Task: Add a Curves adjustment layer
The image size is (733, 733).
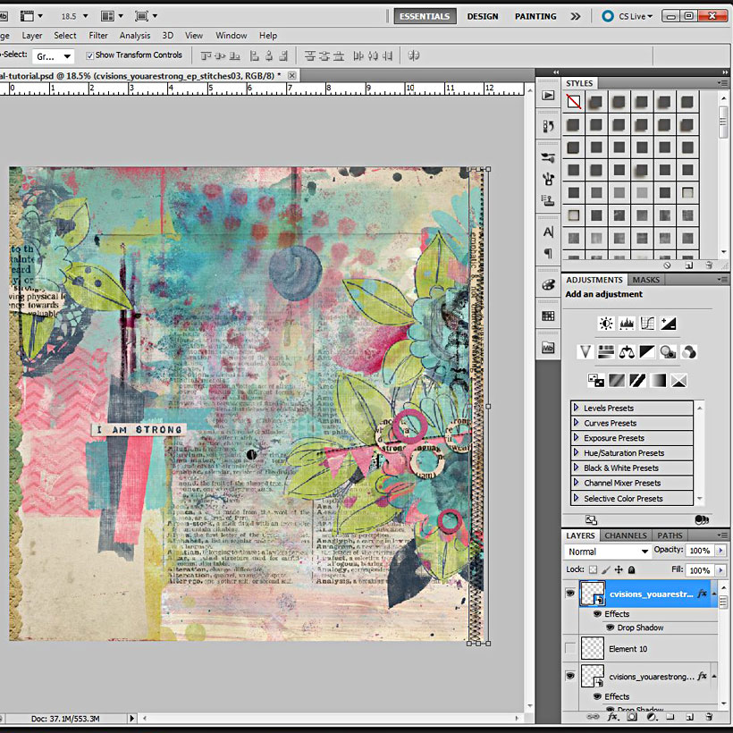Action: tap(647, 324)
